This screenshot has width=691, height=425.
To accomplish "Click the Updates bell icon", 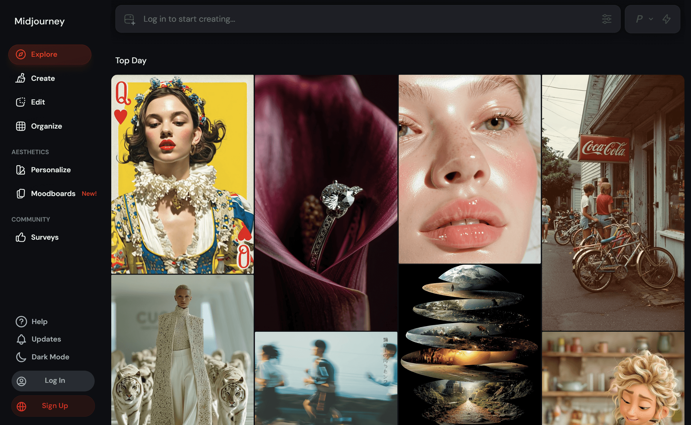I will [21, 339].
